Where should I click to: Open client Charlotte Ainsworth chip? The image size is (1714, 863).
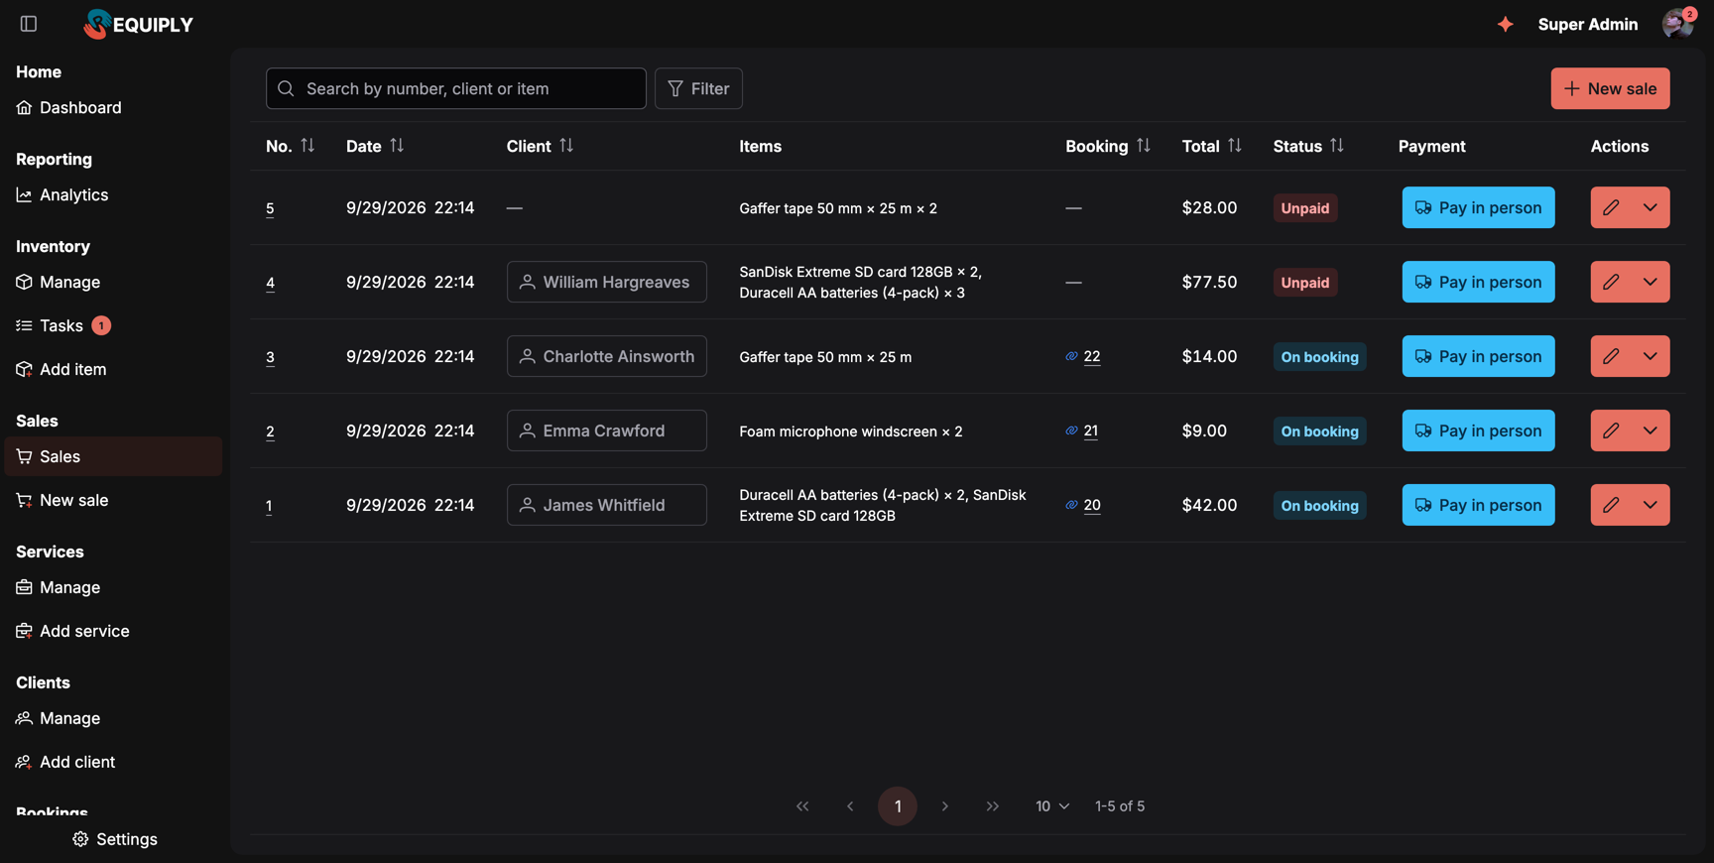pos(607,356)
